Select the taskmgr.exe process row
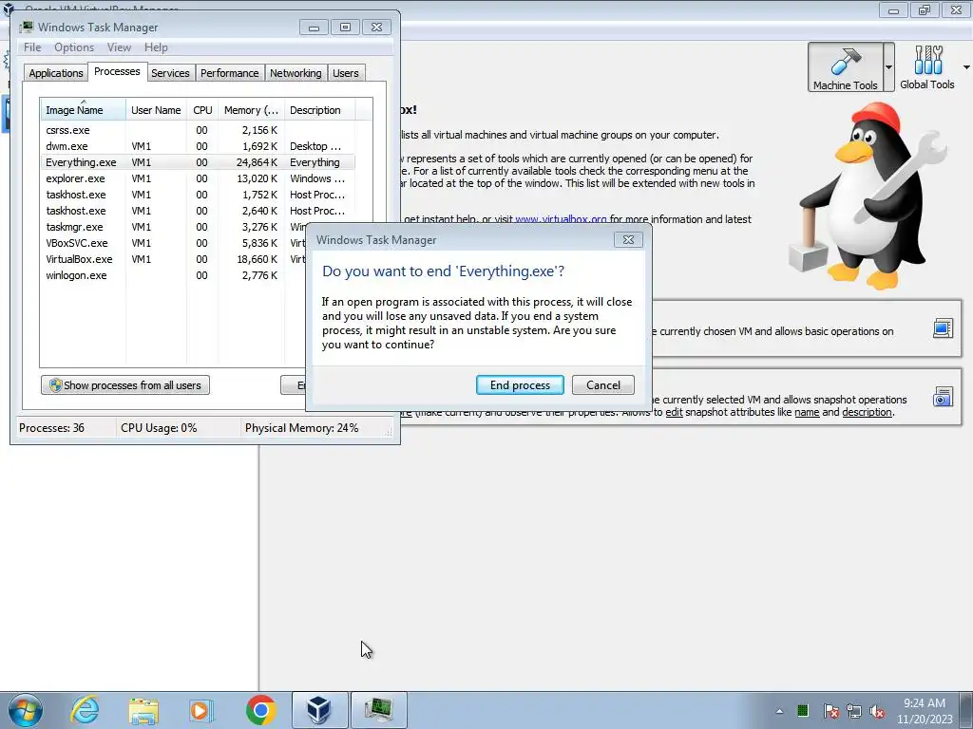 pos(173,227)
